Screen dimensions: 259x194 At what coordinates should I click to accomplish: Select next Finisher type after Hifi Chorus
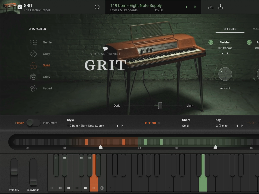coord(228,54)
